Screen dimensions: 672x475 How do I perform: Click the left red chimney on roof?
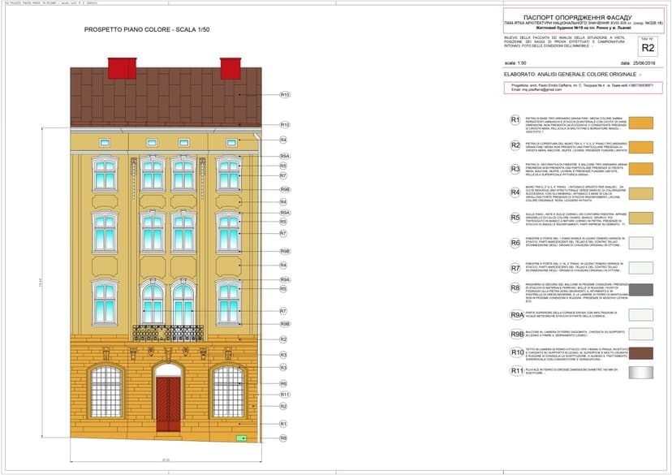(x=122, y=67)
